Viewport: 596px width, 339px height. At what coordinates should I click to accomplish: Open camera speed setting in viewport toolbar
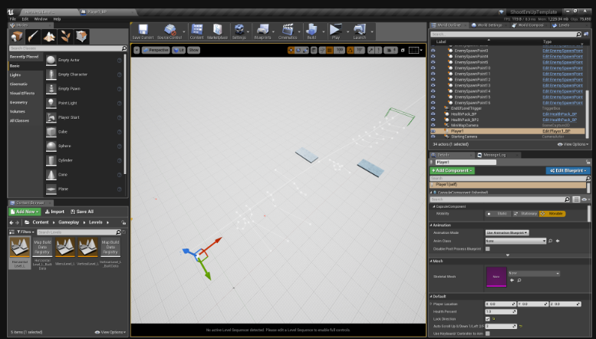pos(390,50)
